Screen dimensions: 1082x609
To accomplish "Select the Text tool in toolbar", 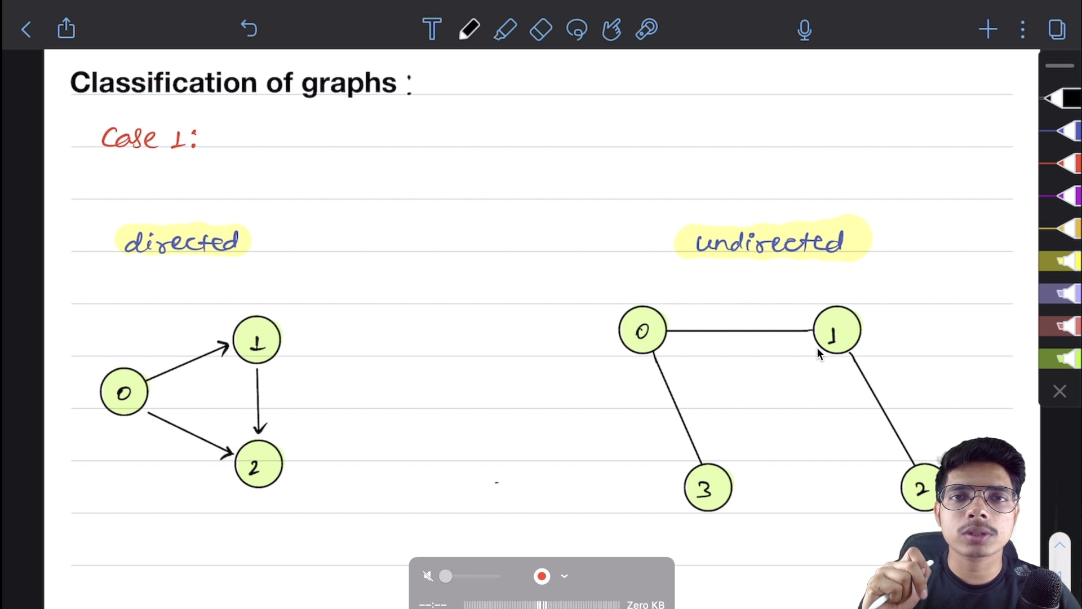I will click(x=432, y=29).
